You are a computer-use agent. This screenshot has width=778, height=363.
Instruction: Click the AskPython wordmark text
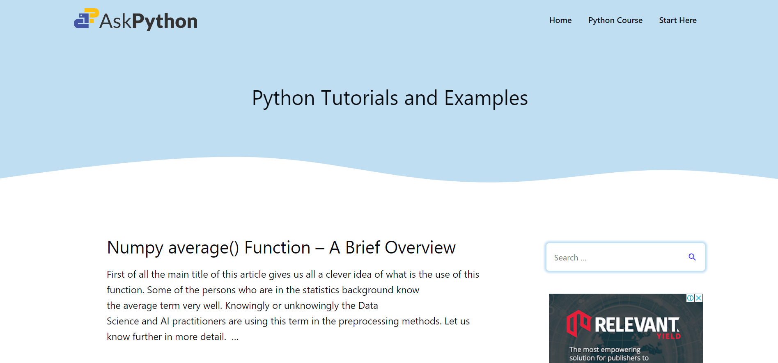(x=148, y=21)
